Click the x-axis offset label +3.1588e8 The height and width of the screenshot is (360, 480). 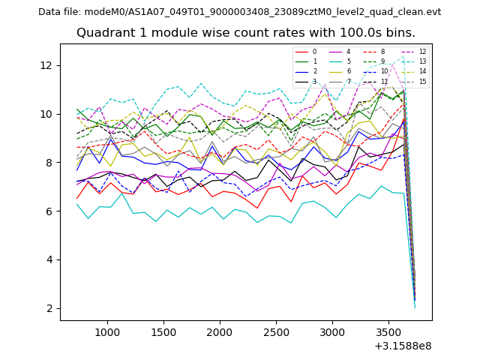click(x=402, y=346)
